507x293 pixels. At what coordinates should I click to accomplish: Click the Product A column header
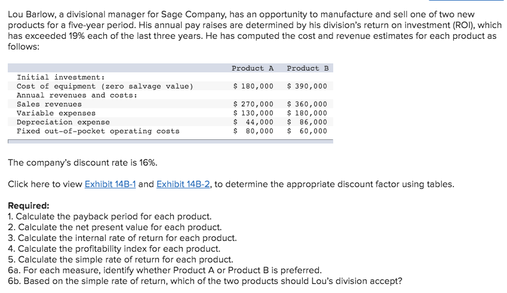[252, 68]
